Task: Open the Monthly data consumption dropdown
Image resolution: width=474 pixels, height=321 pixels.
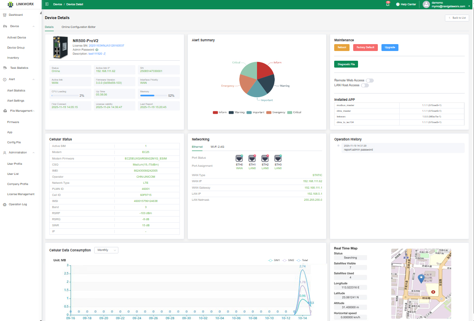Action: tap(106, 250)
